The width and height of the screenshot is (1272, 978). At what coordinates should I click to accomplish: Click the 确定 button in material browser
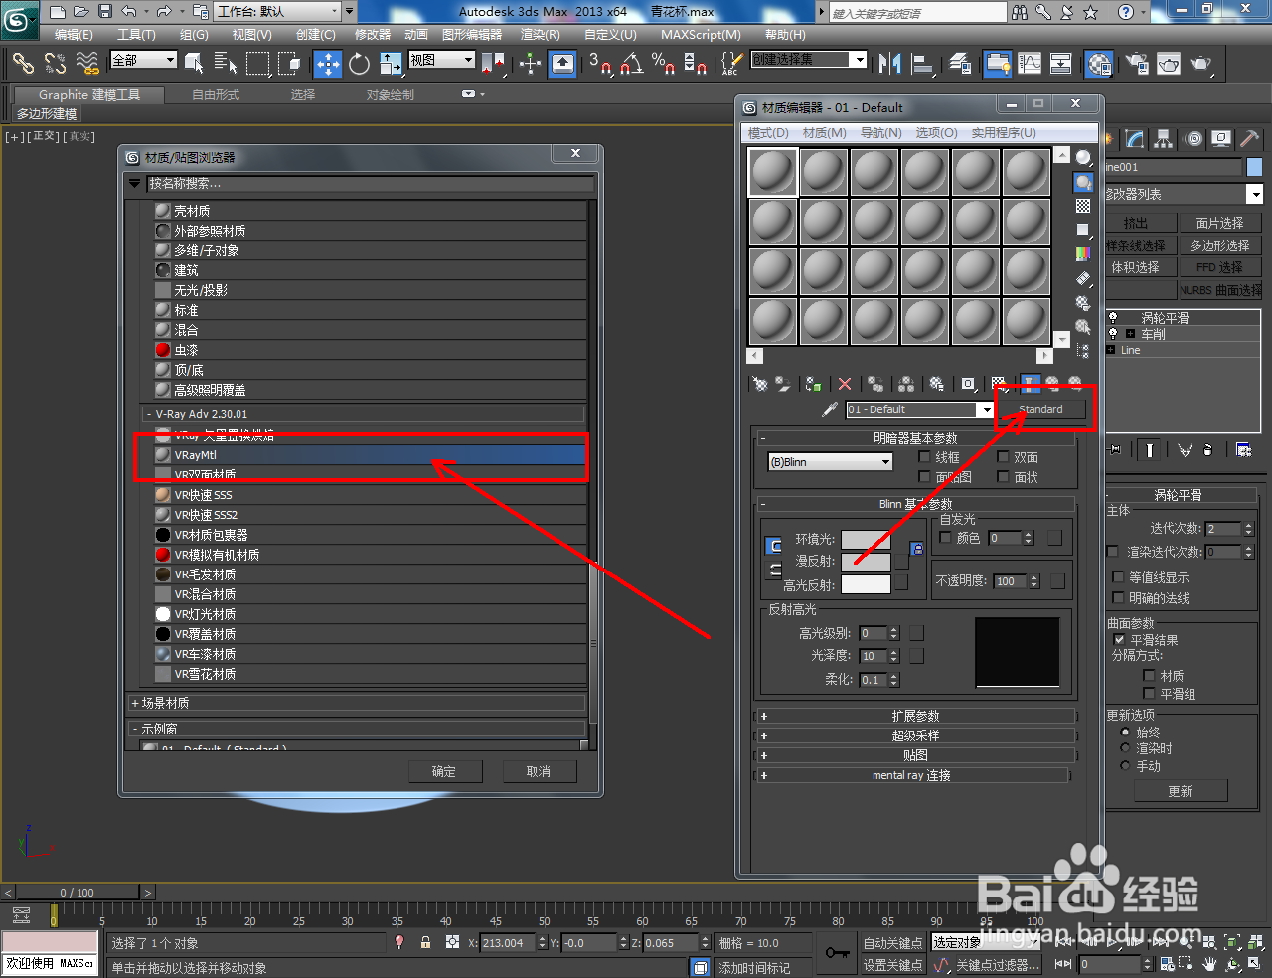click(444, 772)
